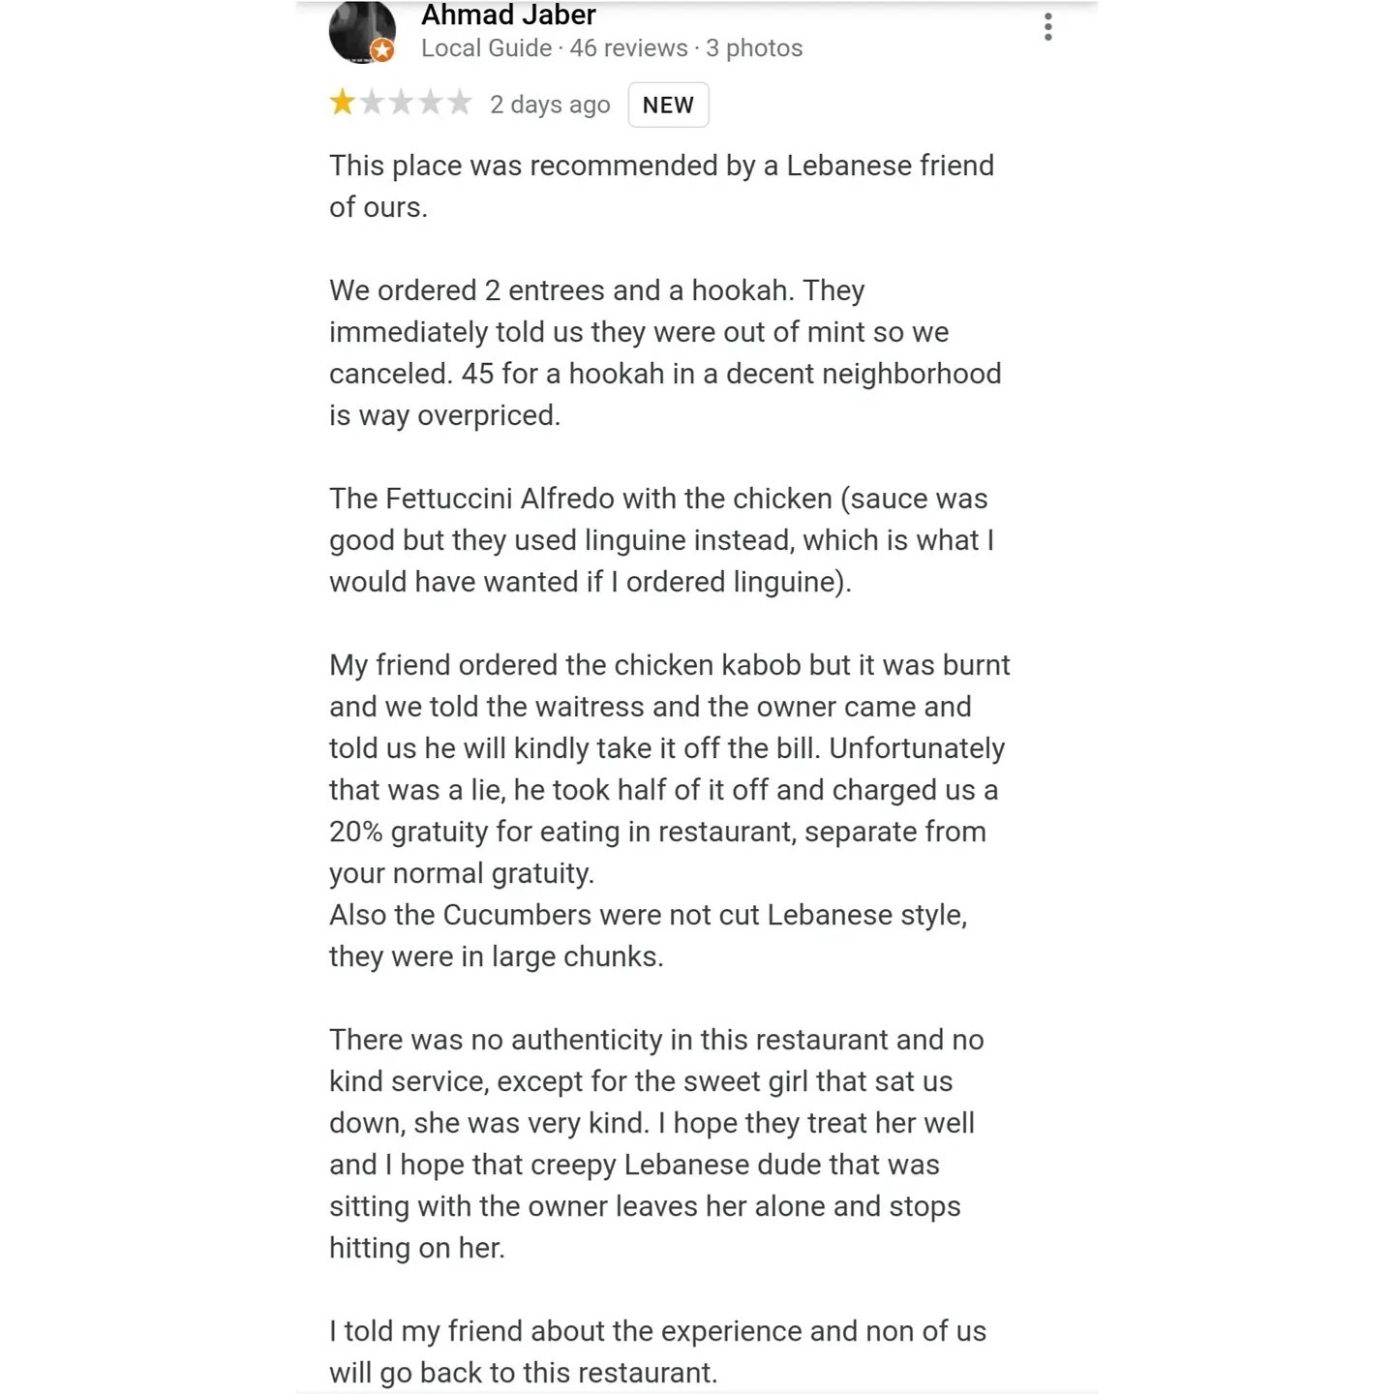1394x1394 pixels.
Task: Click the orange Local Guide badge icon
Action: pos(383,50)
